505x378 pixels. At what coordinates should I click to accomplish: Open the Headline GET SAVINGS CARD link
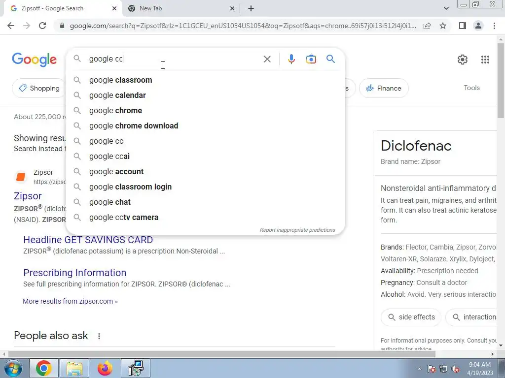[x=88, y=240]
